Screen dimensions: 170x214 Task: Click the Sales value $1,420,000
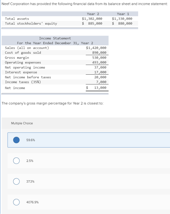click(96, 48)
